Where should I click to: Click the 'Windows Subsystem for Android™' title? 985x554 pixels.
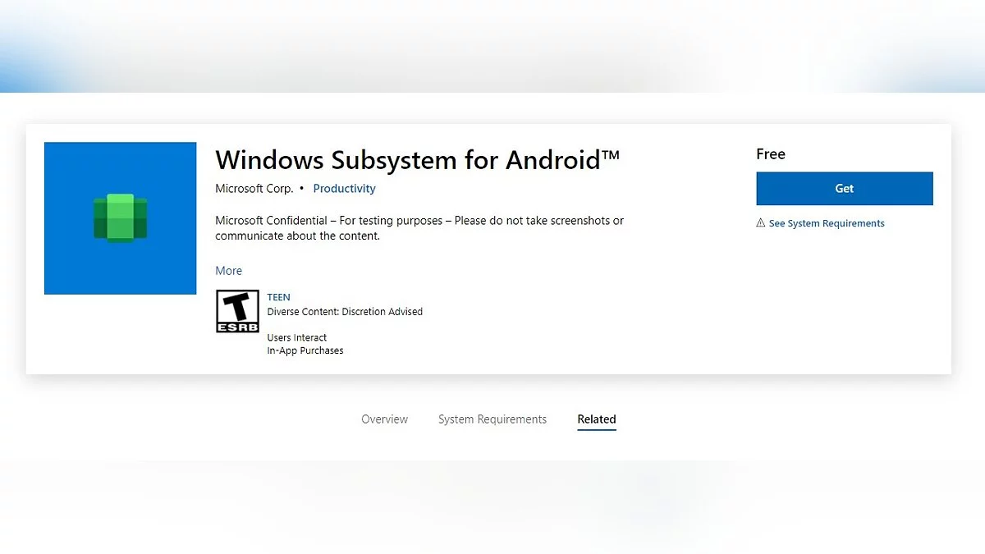click(418, 159)
